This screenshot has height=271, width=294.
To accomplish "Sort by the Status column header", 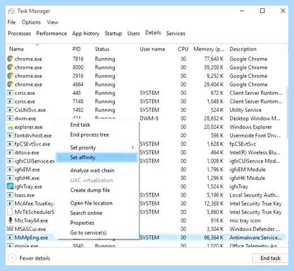I will (102, 49).
